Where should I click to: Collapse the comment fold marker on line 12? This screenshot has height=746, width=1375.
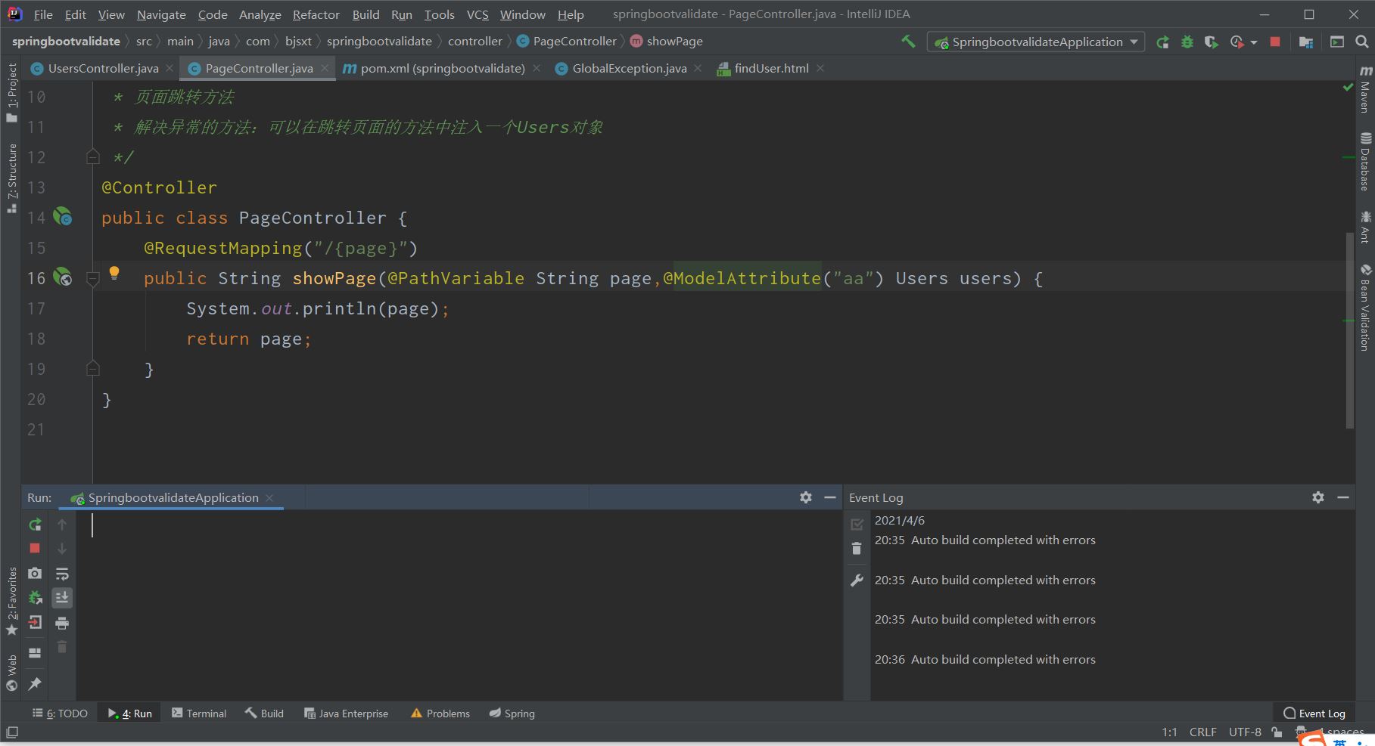[x=93, y=157]
